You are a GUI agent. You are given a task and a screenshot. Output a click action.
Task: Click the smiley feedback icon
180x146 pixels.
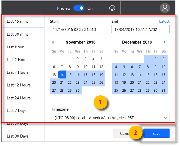click(x=112, y=8)
